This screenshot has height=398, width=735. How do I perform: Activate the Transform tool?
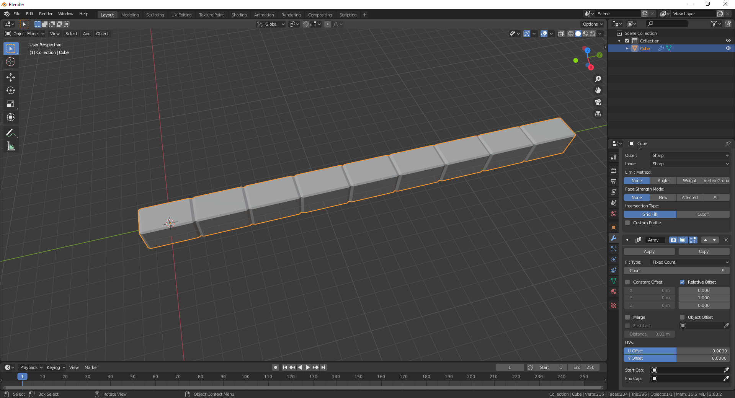click(11, 117)
